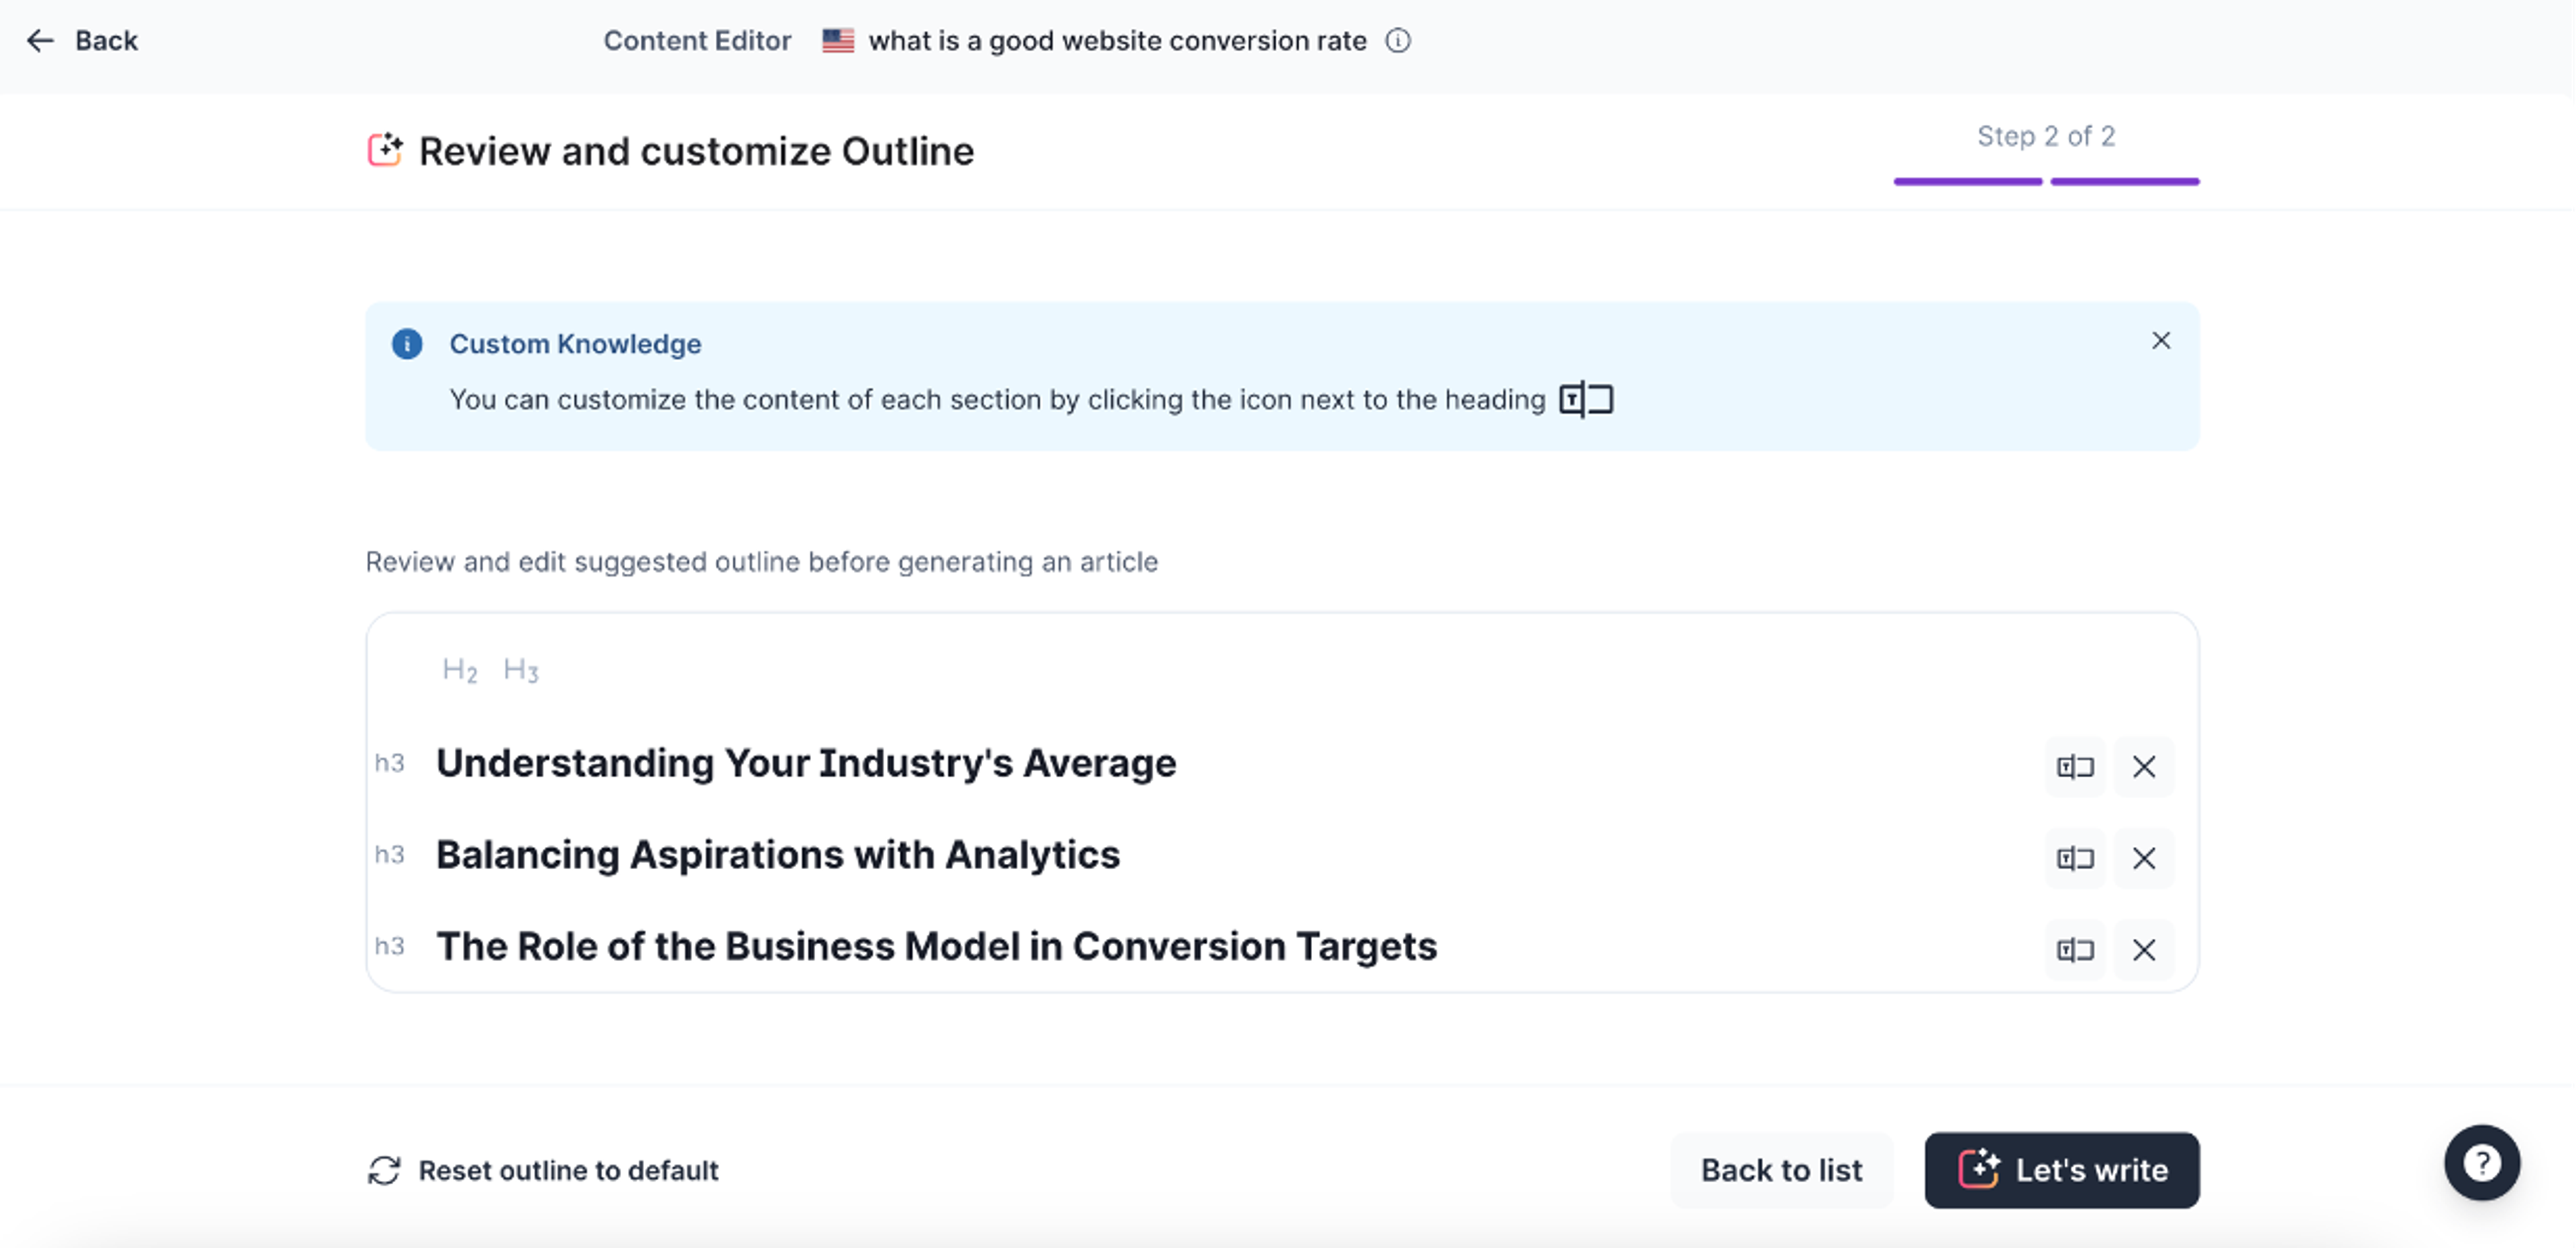Viewport: 2576px width, 1248px height.
Task: Open the help question mark bubble
Action: pos(2481,1162)
